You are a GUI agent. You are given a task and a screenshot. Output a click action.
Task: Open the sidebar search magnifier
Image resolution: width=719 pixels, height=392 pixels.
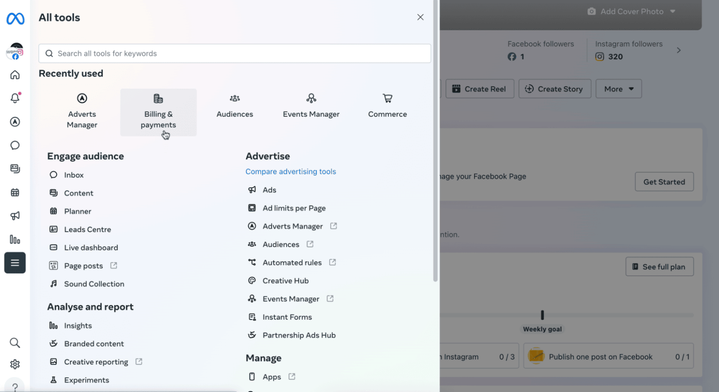[x=15, y=342]
